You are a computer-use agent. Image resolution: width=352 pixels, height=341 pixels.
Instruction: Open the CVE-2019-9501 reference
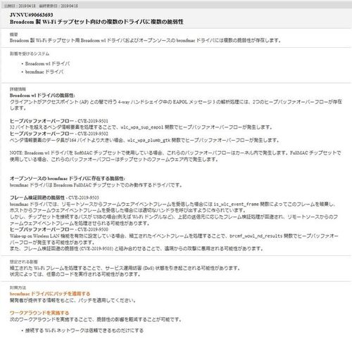pyautogui.click(x=93, y=121)
